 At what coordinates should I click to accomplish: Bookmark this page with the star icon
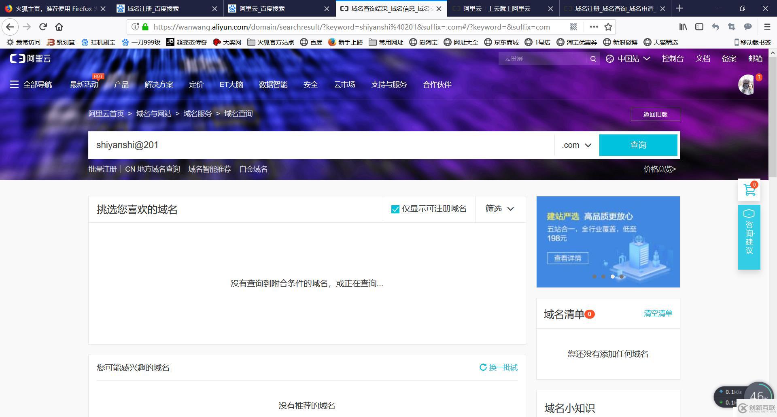(x=608, y=27)
